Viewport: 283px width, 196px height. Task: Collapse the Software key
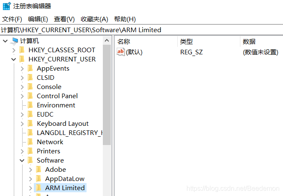pos(22,160)
